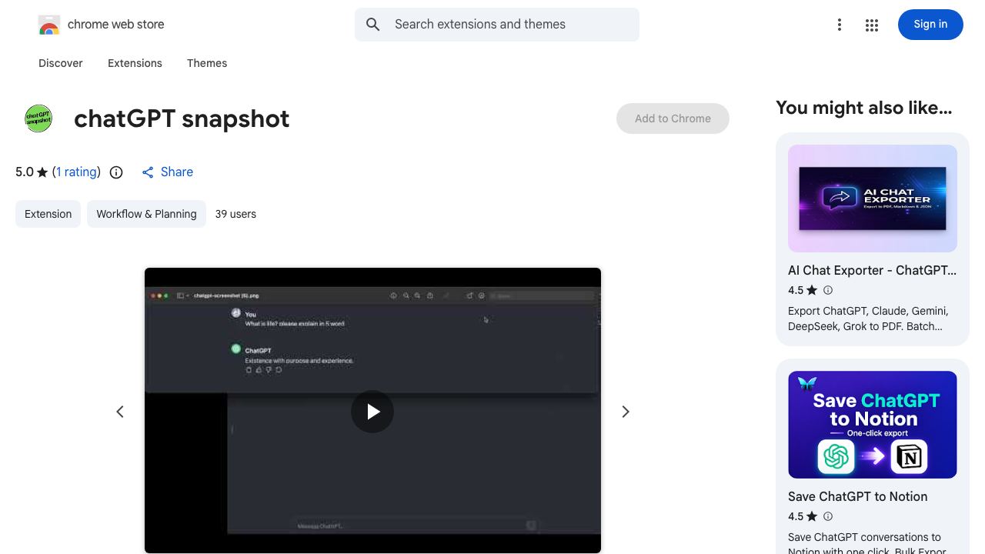Click the chatGPT snapshot extension icon

38,118
